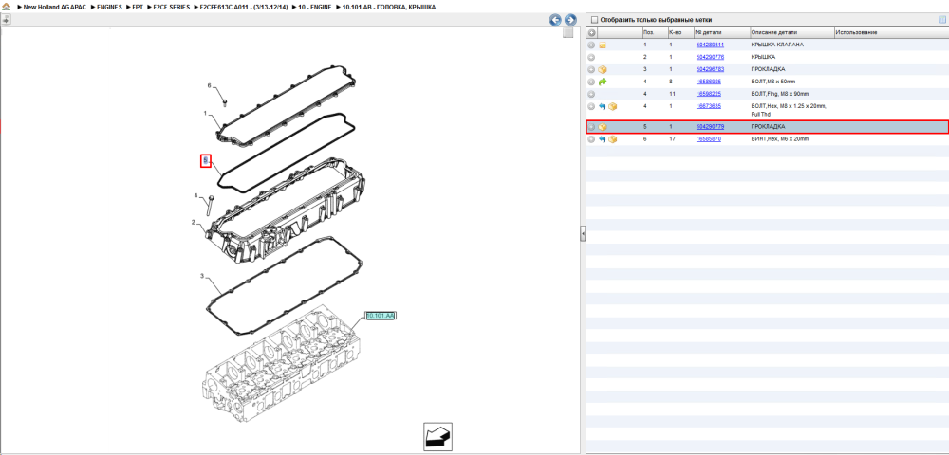The height and width of the screenshot is (455, 949).
Task: Click the circle icon for part 16598225
Action: point(592,94)
